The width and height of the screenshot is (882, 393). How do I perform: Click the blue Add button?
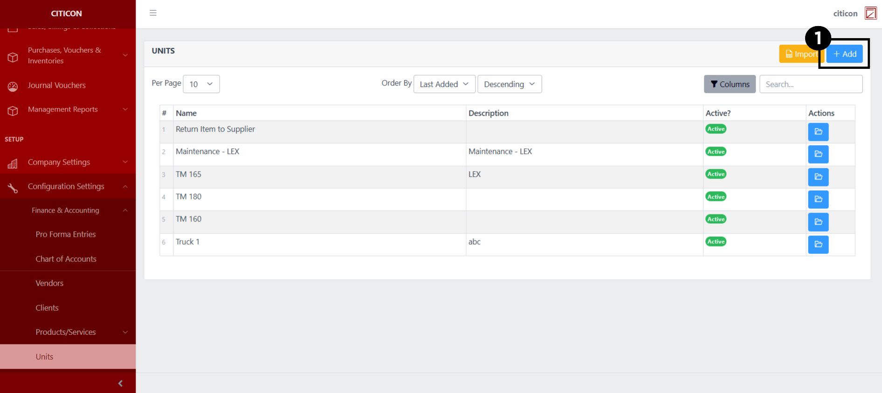coord(844,54)
